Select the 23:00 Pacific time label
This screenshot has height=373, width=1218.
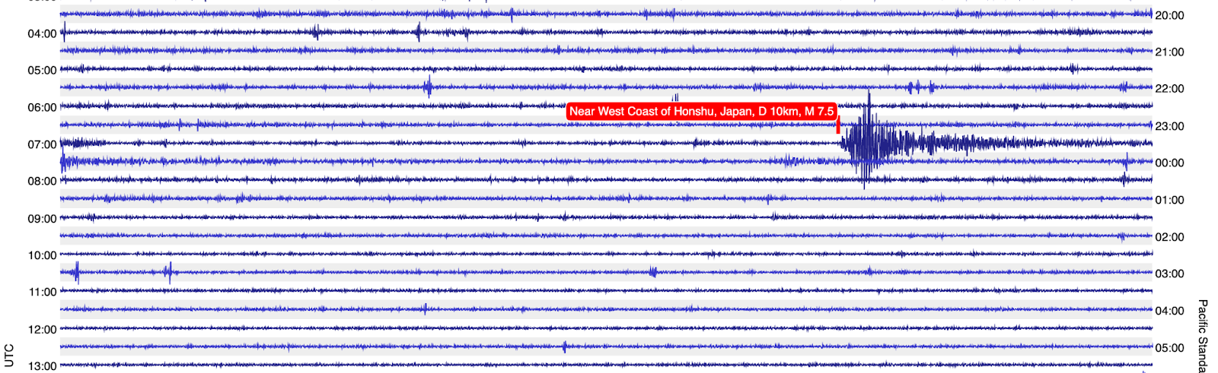click(1169, 126)
